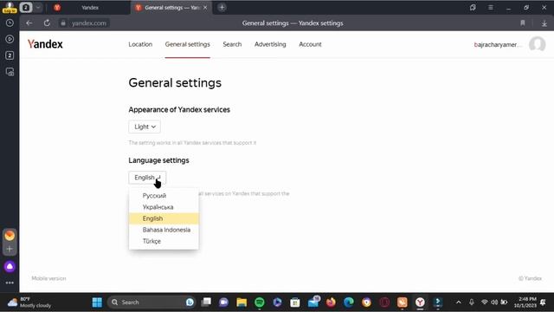Open the video play icon in sidebar
The height and width of the screenshot is (312, 554).
[10, 39]
